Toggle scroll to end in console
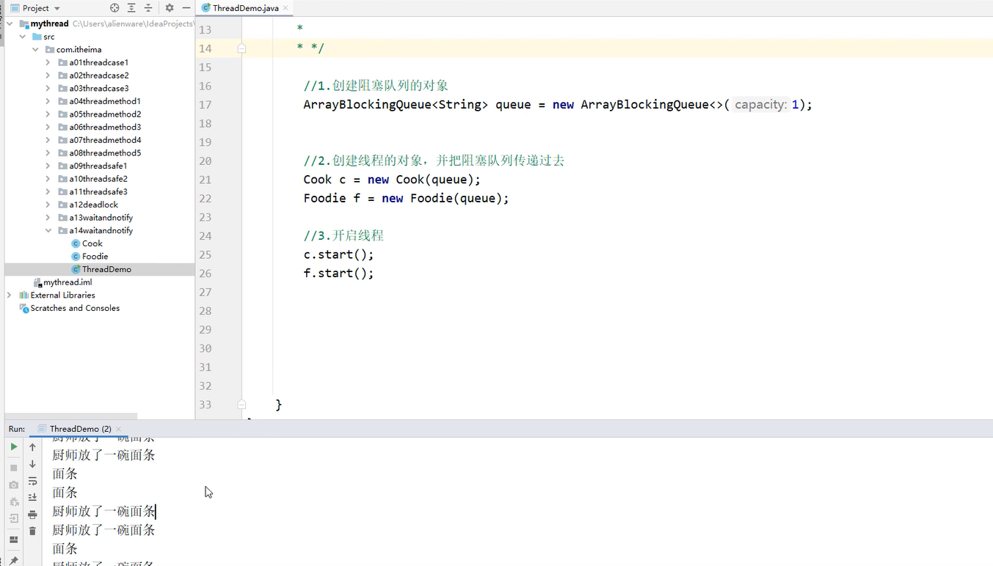This screenshot has width=993, height=566. pos(33,497)
